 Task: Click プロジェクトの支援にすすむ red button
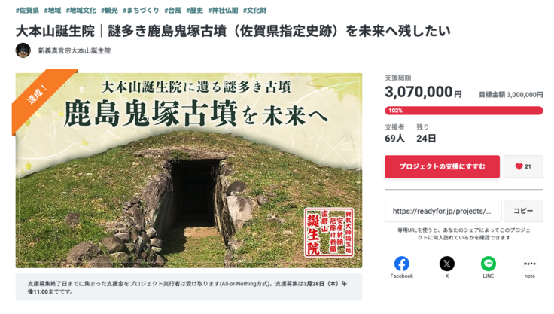click(442, 166)
